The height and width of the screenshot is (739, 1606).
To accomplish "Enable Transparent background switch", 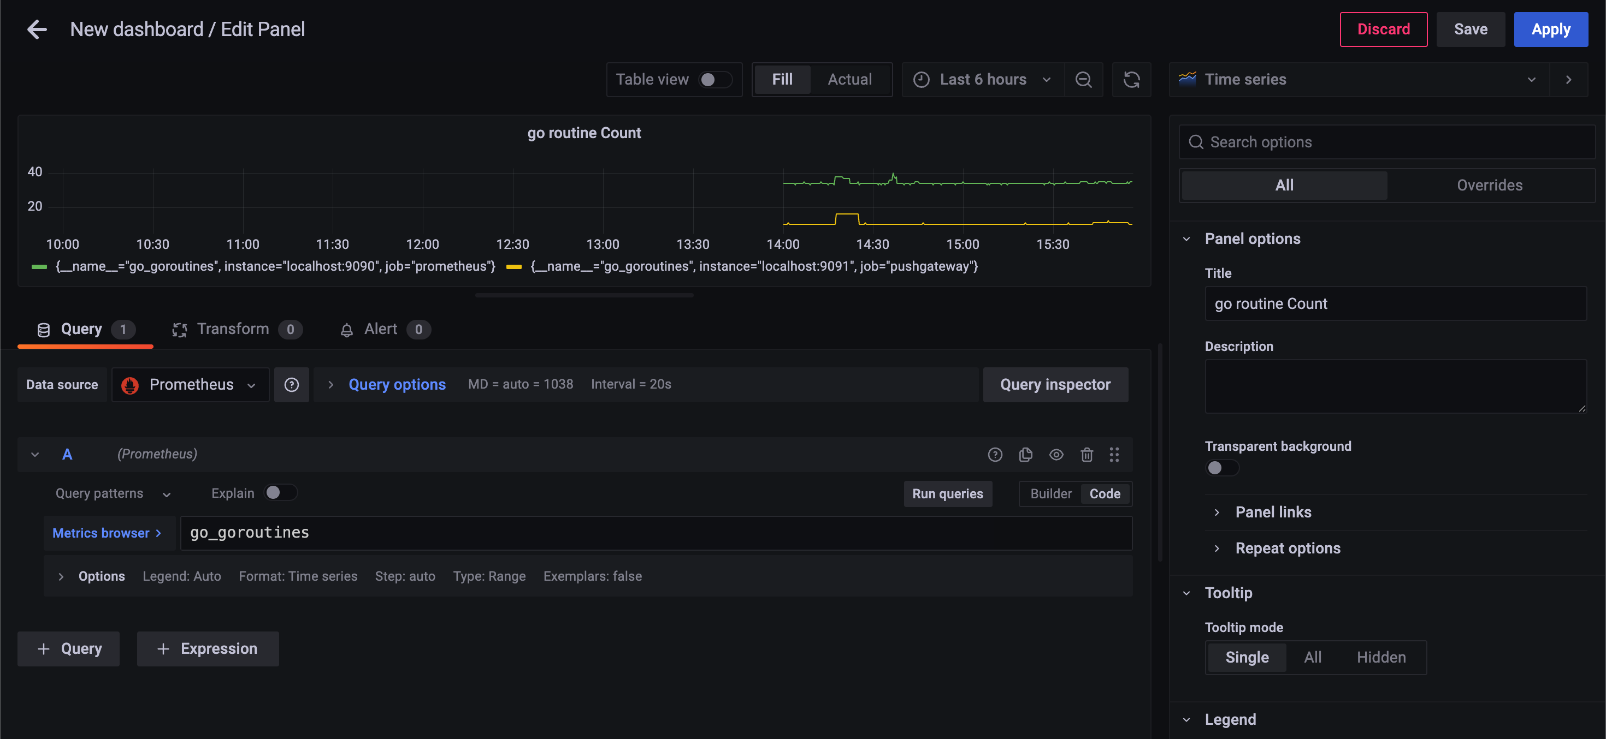I will (1221, 467).
